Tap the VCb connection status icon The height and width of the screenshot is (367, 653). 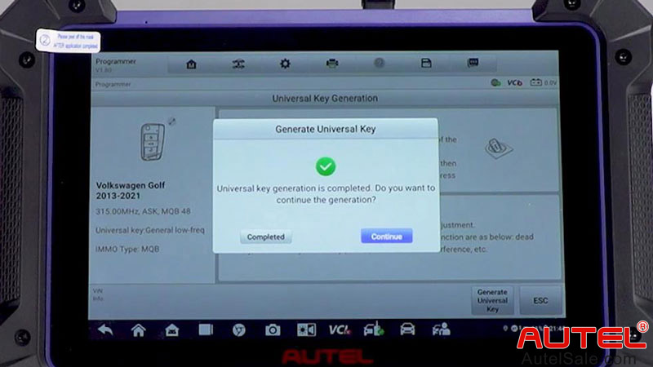coord(514,83)
